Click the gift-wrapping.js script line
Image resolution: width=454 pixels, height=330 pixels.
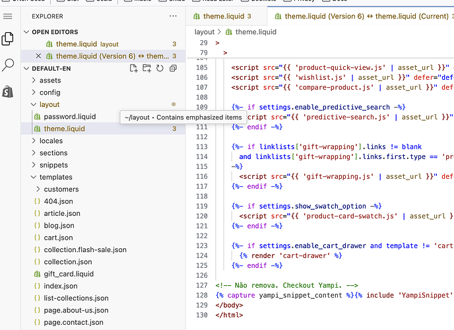tap(346, 176)
